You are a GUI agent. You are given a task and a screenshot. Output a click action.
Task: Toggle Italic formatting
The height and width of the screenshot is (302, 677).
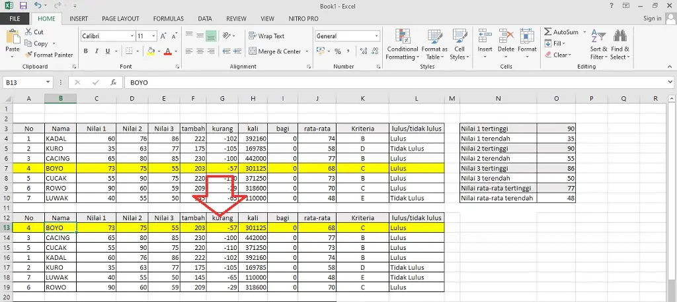[x=97, y=51]
